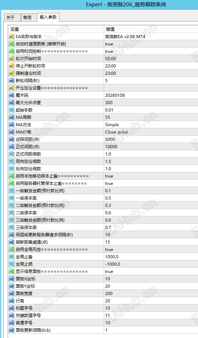Select the 三级保本率 row
Image resolution: width=198 pixels, height=338 pixels.
coord(103,228)
